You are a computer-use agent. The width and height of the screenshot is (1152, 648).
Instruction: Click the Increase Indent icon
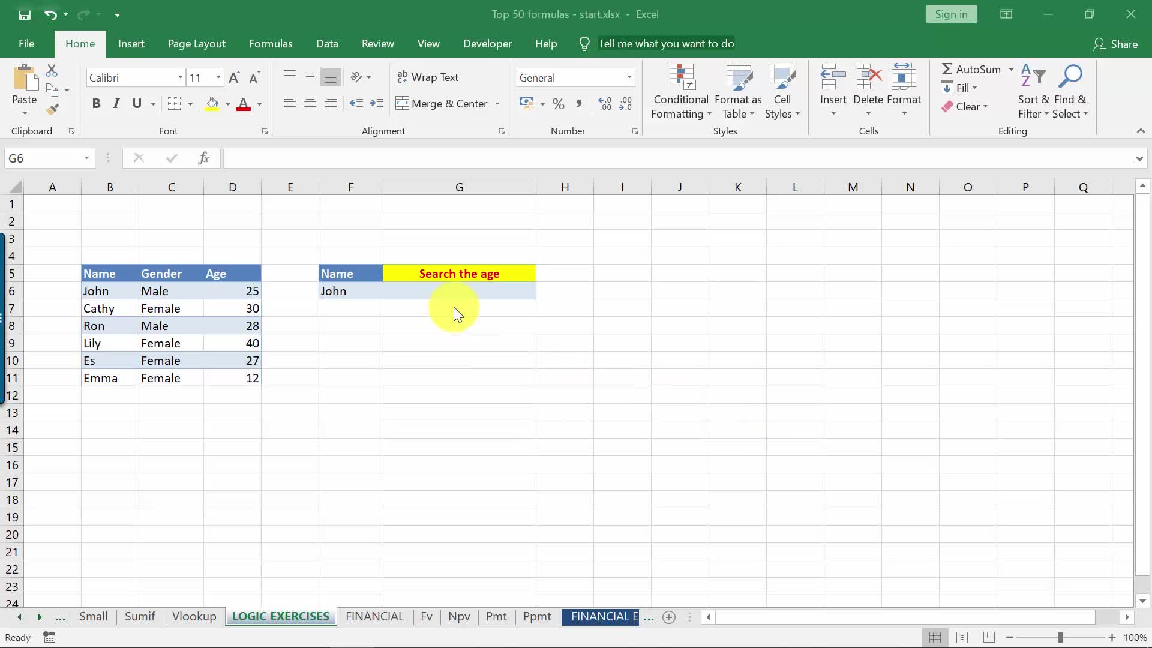377,104
